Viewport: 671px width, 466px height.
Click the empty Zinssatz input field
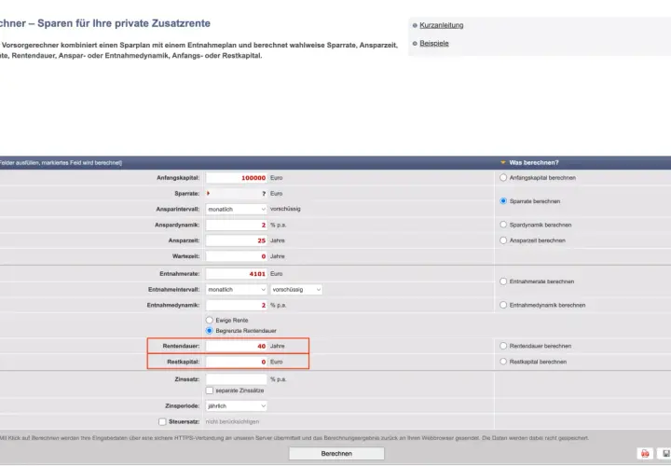point(236,379)
